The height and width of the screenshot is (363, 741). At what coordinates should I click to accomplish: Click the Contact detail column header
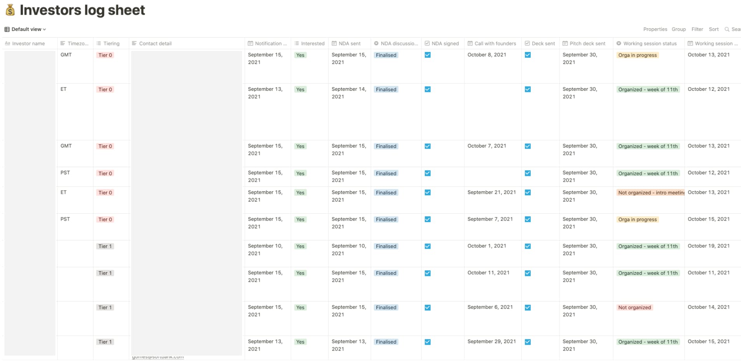[x=187, y=43]
